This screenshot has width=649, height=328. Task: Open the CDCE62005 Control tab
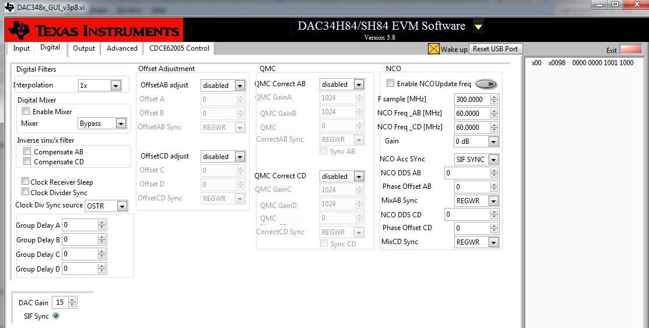point(179,48)
